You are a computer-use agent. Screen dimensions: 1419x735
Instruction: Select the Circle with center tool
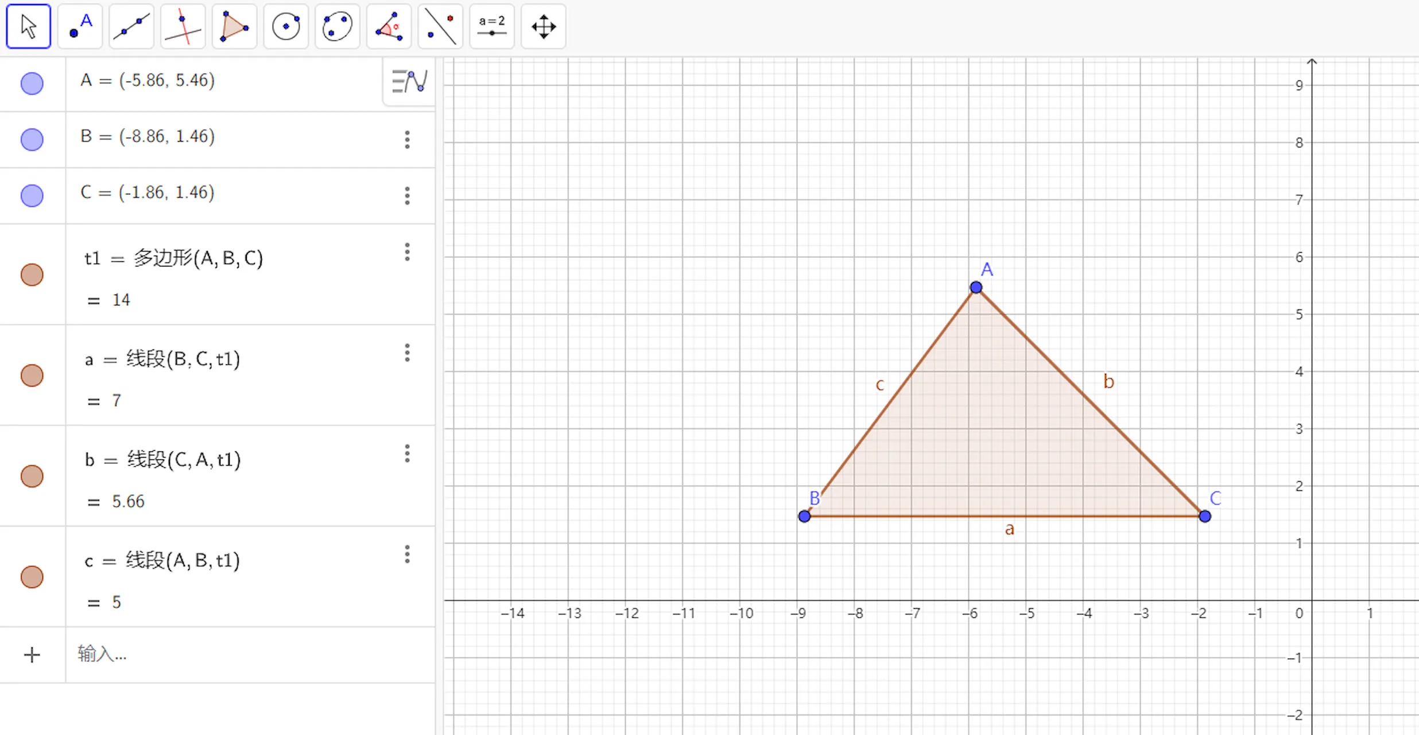(286, 26)
